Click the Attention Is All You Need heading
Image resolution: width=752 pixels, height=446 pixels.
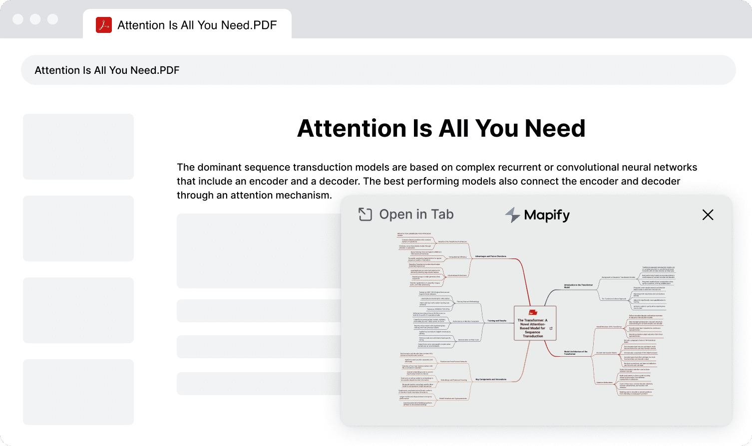point(441,128)
